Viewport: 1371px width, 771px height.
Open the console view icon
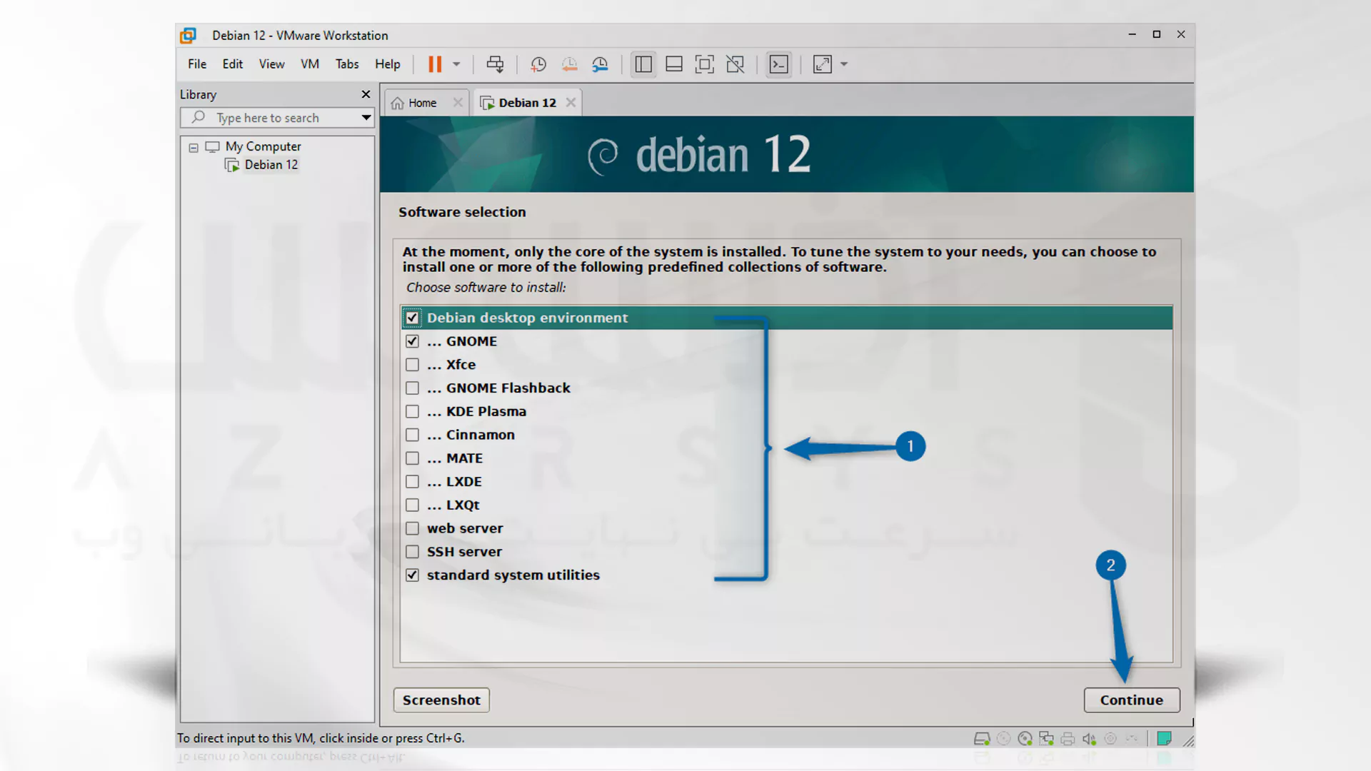click(779, 64)
